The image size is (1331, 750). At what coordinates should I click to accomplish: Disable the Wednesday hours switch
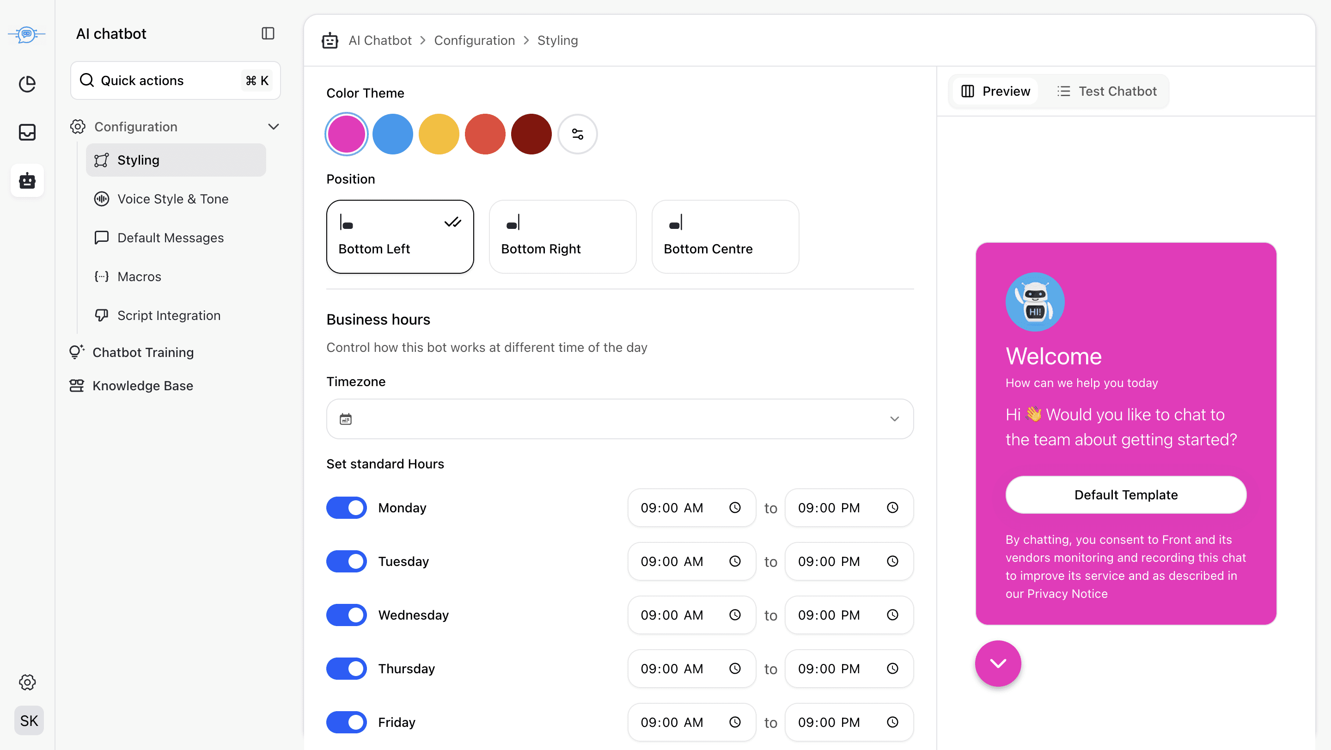[346, 615]
